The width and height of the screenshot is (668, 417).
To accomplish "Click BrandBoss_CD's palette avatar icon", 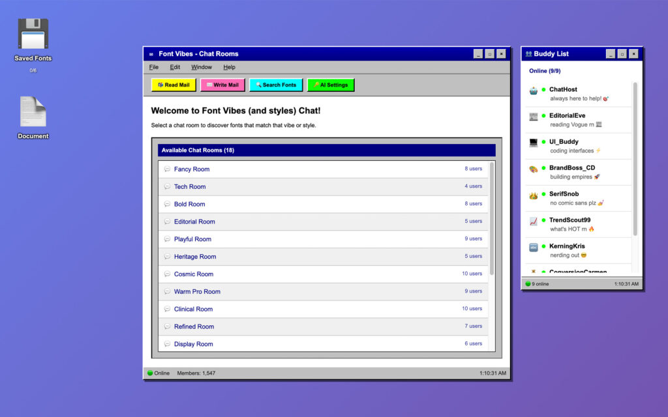I will 534,169.
